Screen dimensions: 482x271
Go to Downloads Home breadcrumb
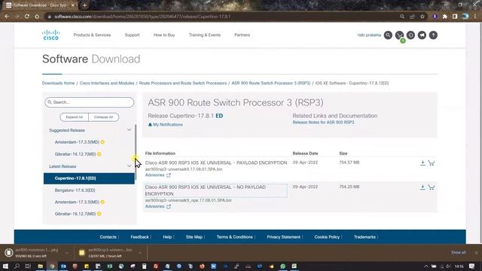59,84
